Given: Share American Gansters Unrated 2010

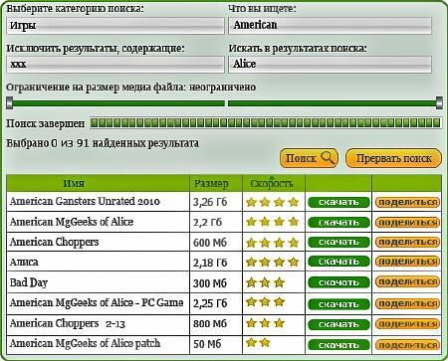Looking at the screenshot, I should point(407,202).
